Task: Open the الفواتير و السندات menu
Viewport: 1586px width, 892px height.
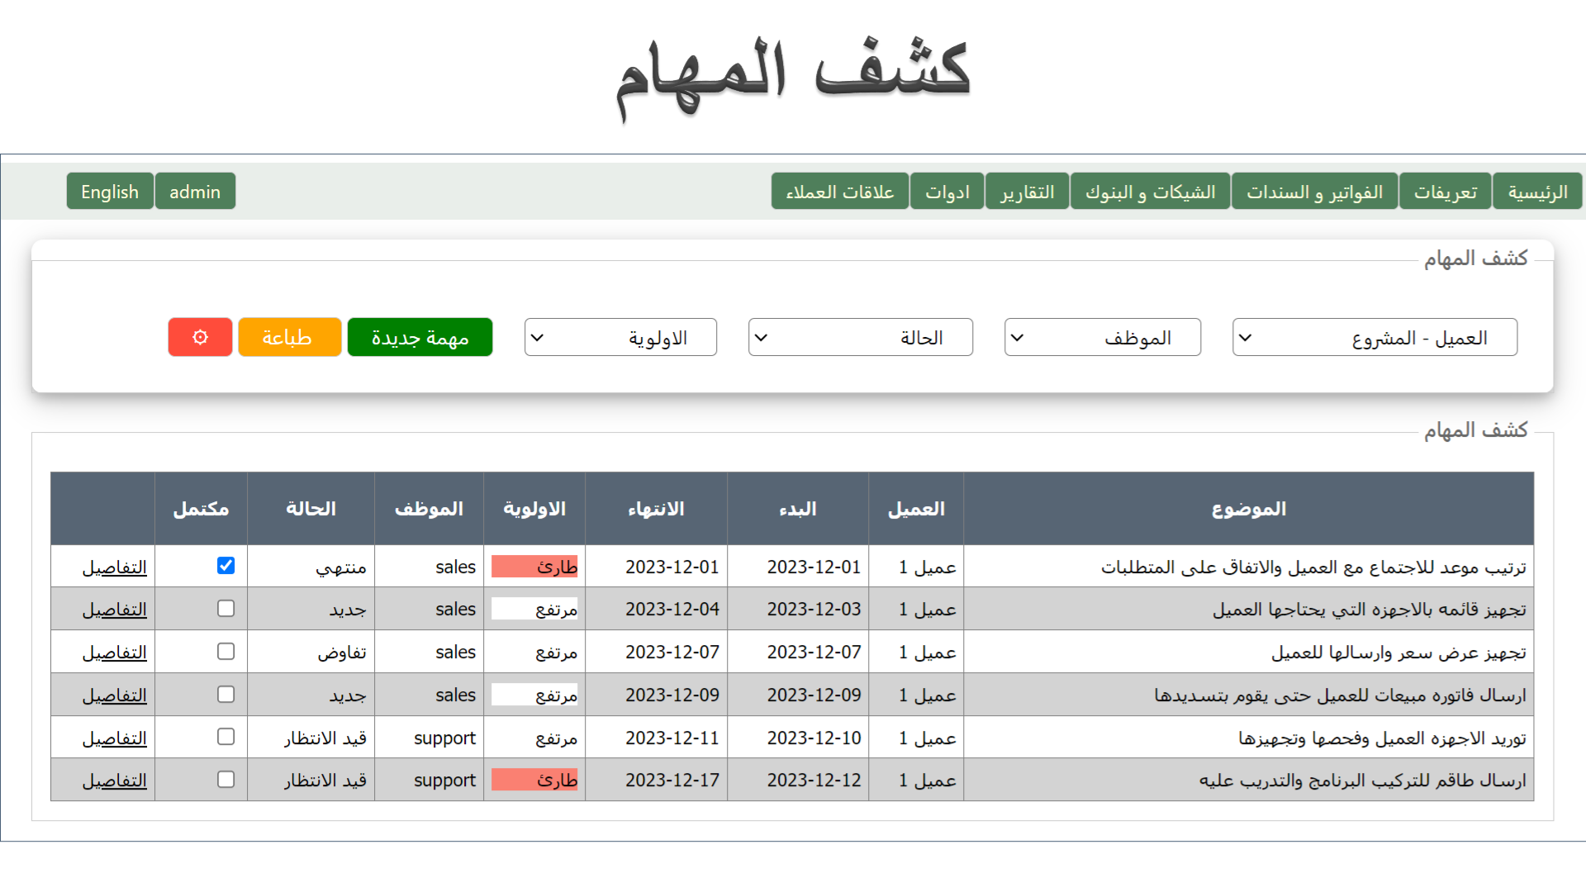Action: 1313,192
